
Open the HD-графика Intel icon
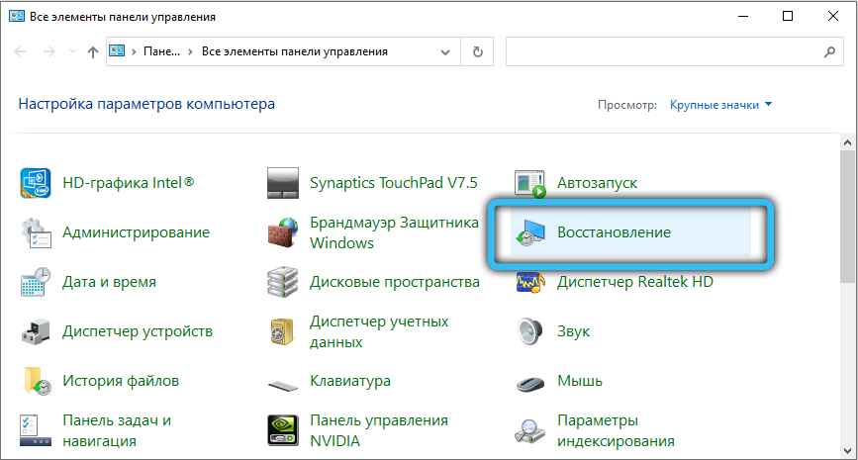(36, 183)
